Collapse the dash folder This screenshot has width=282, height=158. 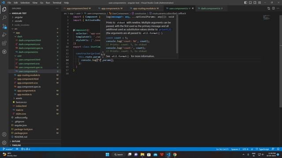[x=19, y=36]
